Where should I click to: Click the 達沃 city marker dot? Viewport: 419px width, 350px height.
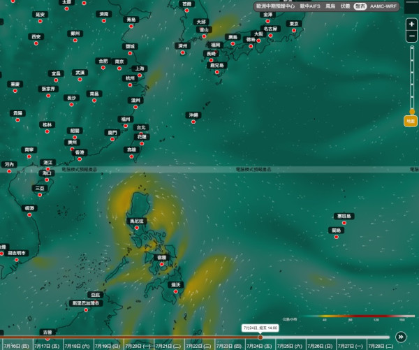click(x=175, y=291)
